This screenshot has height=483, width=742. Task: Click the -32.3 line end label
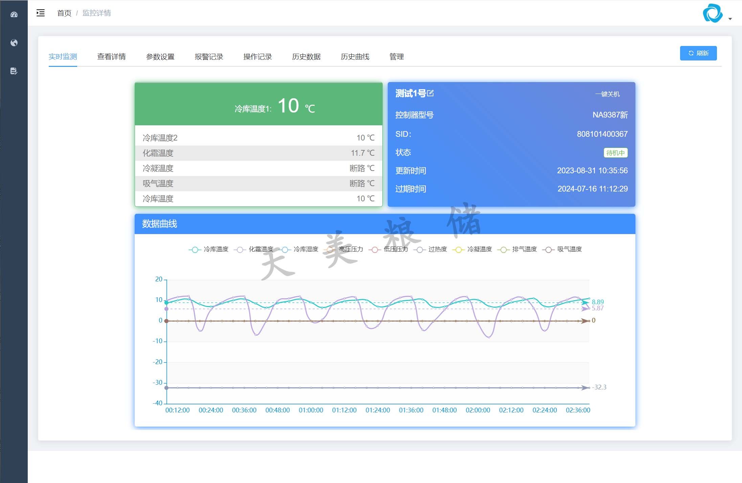click(x=599, y=387)
